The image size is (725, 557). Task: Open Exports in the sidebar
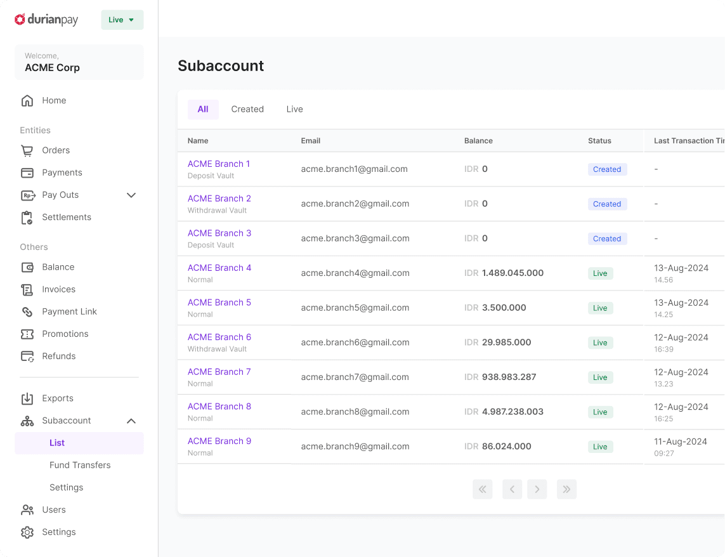pyautogui.click(x=58, y=398)
